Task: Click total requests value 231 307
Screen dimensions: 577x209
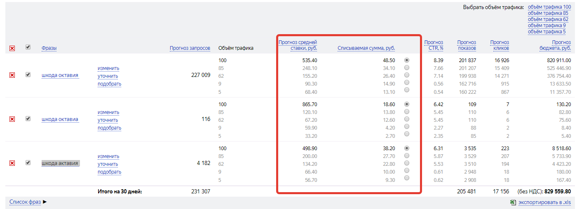Action: [201, 191]
